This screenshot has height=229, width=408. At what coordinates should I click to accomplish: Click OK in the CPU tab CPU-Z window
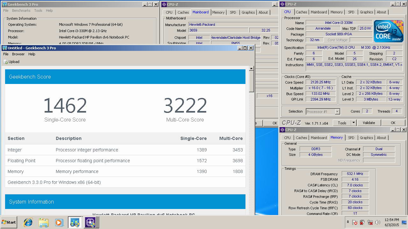[393, 123]
